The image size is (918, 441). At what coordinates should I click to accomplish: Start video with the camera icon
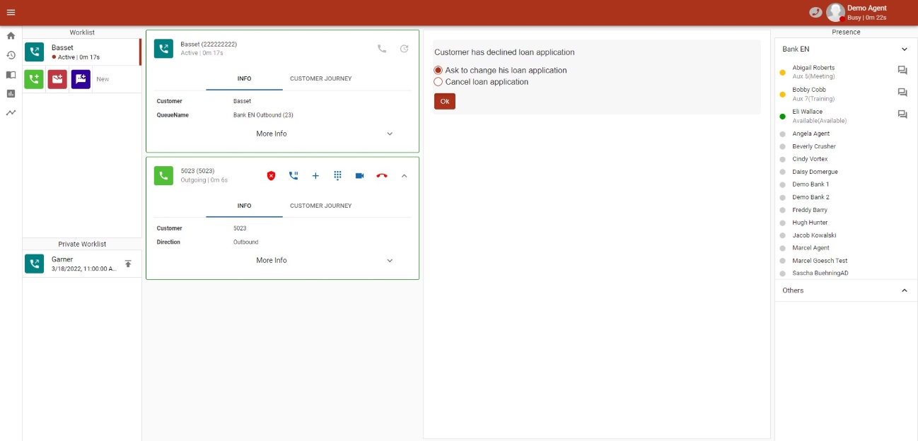[x=359, y=176]
